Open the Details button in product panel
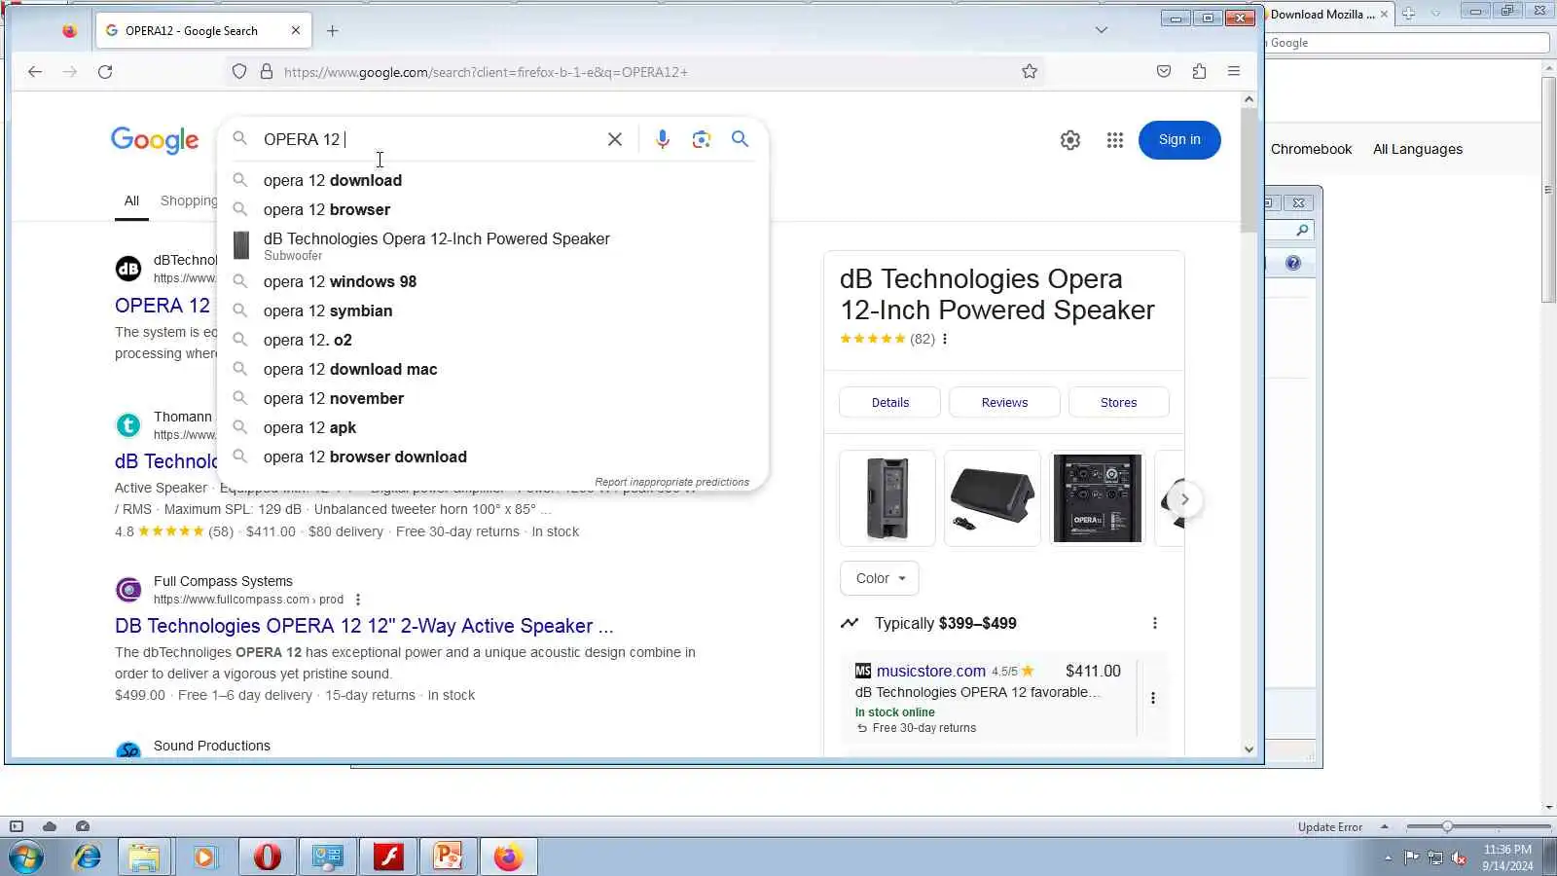The image size is (1557, 876). [x=889, y=402]
